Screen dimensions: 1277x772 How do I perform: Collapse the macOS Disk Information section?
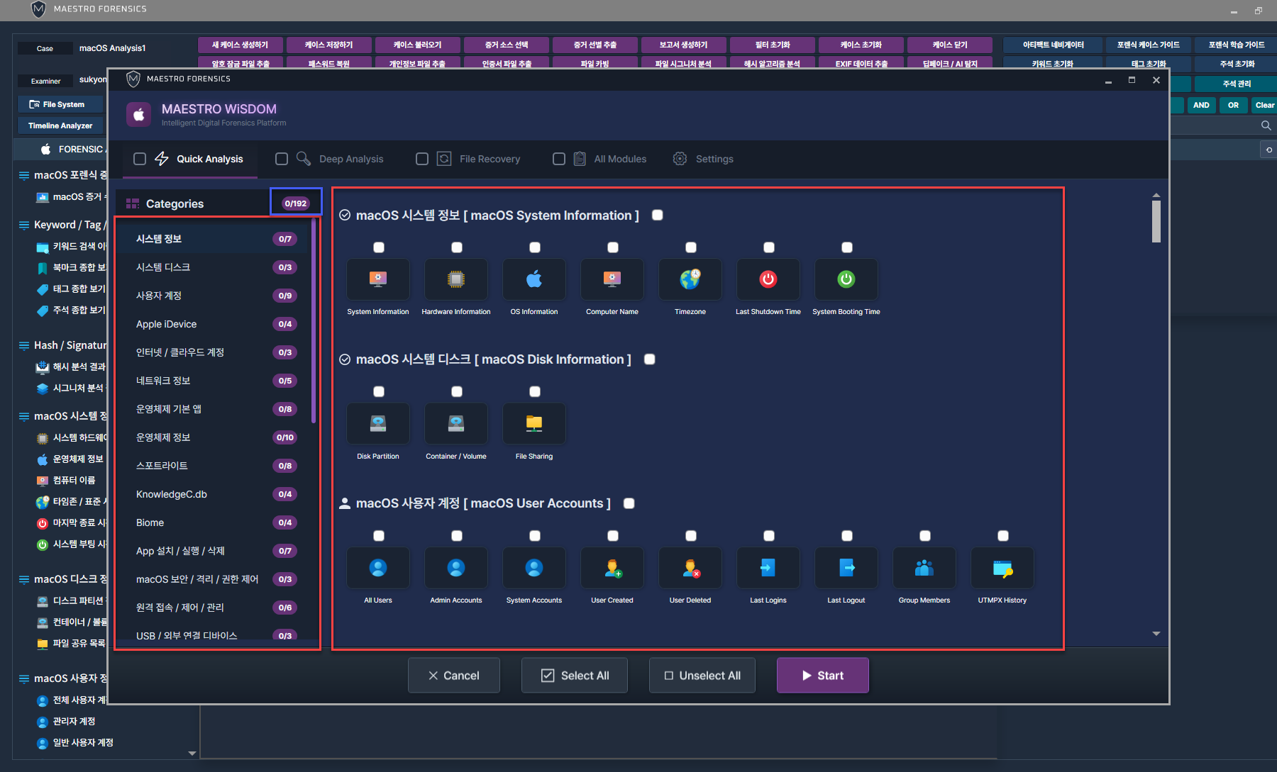(x=345, y=359)
